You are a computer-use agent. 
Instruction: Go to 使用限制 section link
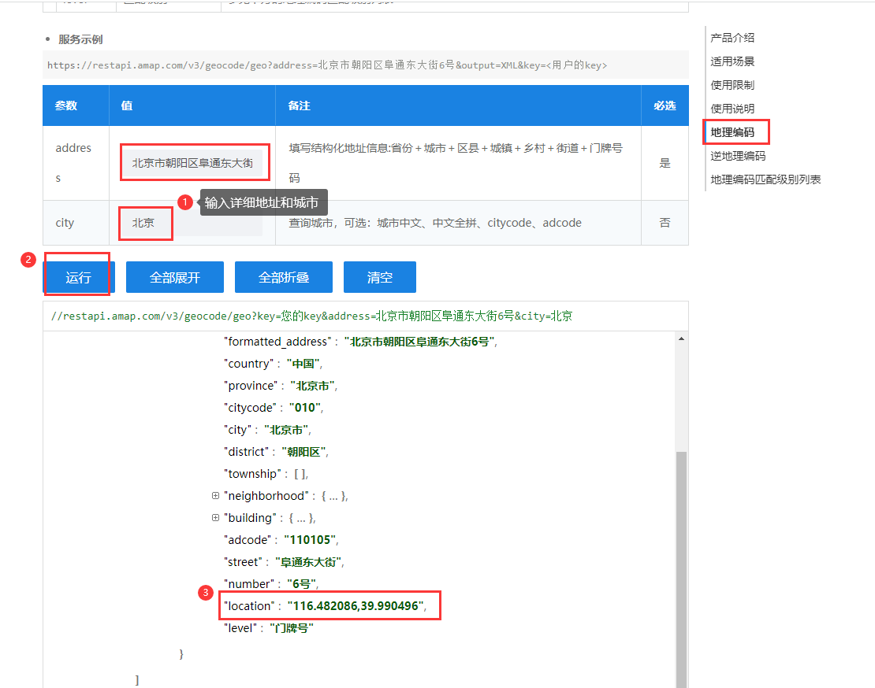pyautogui.click(x=732, y=85)
